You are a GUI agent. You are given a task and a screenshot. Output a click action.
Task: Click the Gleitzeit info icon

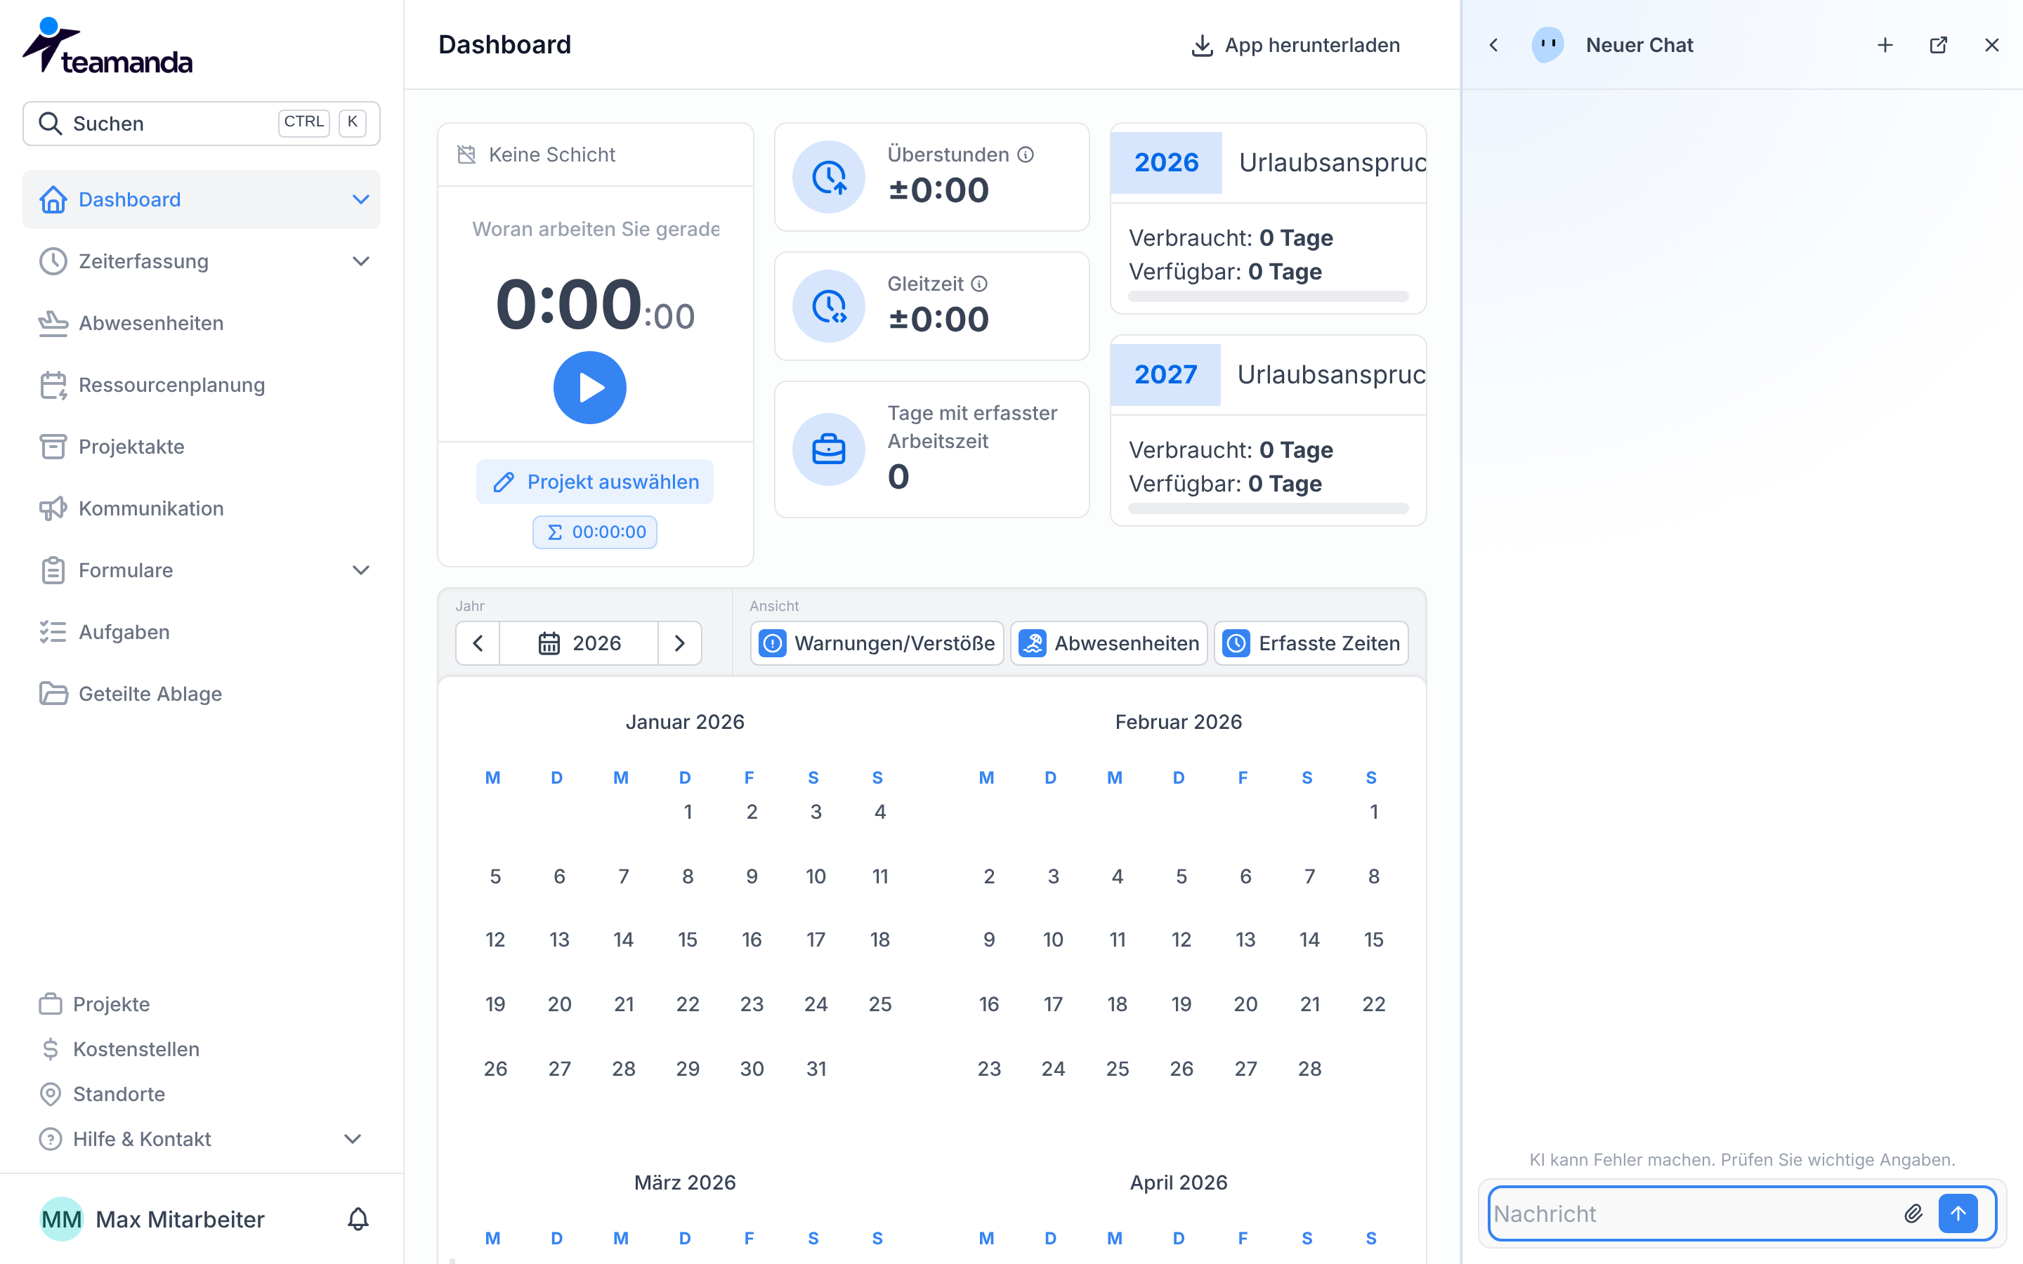(x=979, y=284)
